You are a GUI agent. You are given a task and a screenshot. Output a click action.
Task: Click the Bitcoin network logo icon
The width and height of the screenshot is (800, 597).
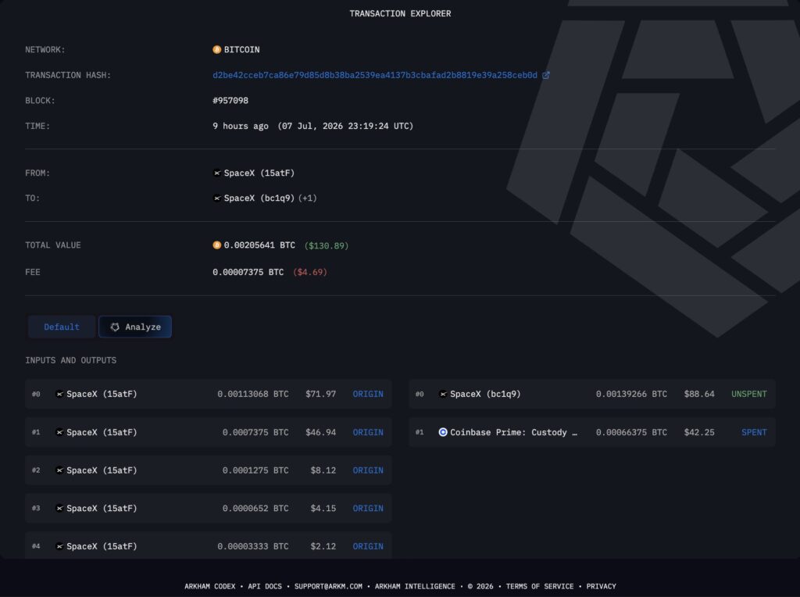coord(217,49)
